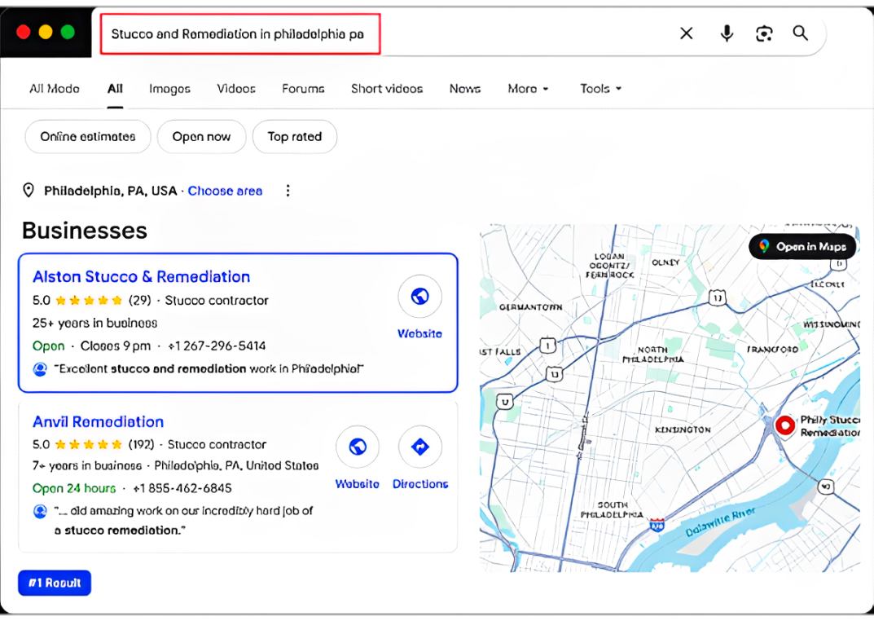Image resolution: width=874 pixels, height=621 pixels.
Task: Click the red map pin for Philly Stucco
Action: (x=785, y=426)
